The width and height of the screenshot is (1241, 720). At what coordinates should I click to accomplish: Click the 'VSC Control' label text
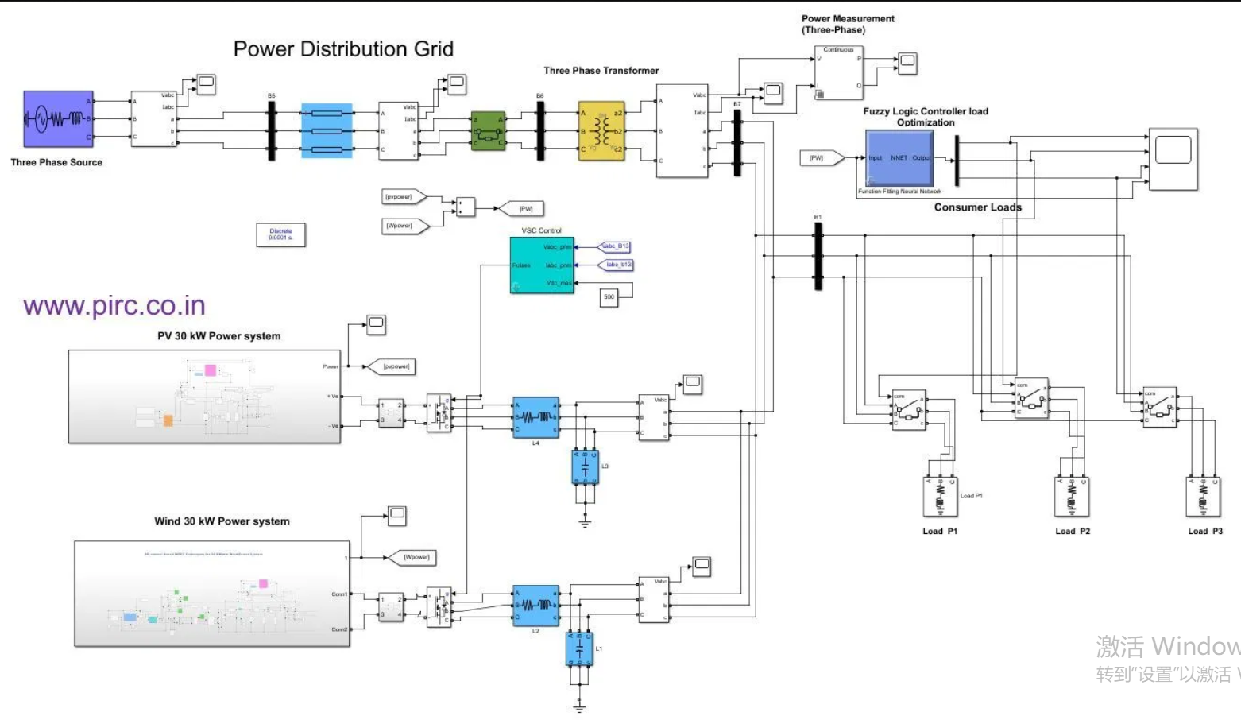click(541, 230)
